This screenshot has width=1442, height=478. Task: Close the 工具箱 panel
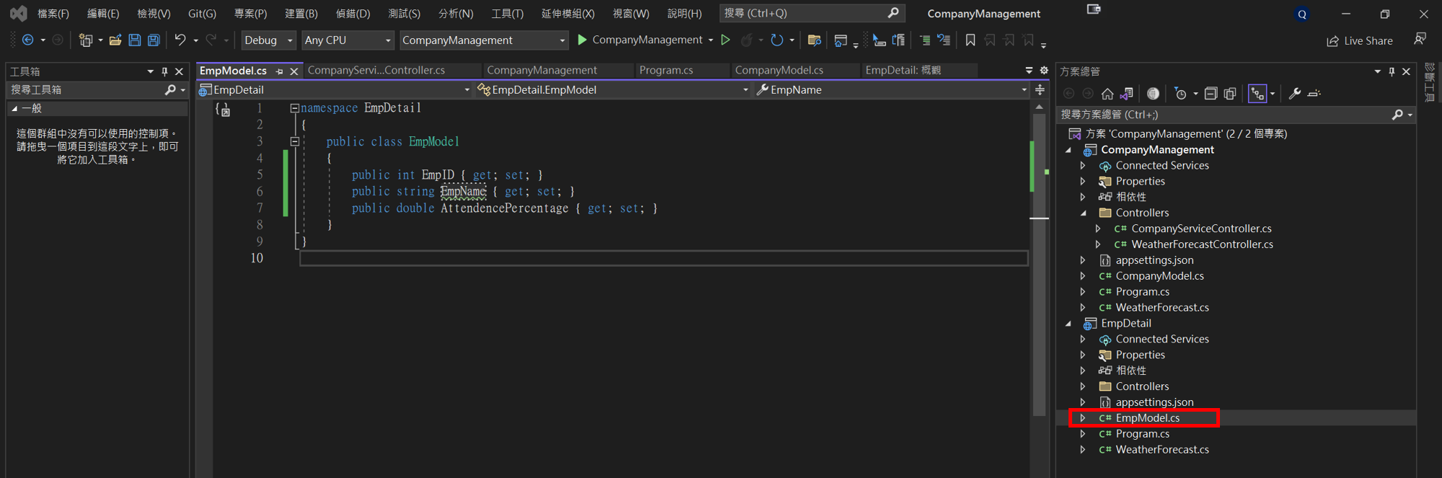(x=180, y=71)
